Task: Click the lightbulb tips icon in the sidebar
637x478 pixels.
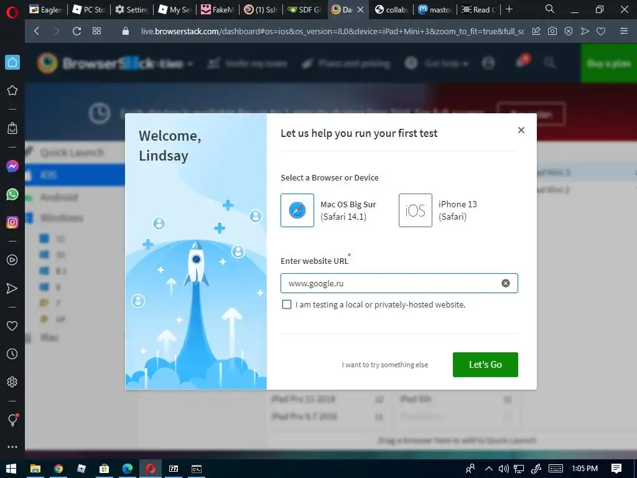Action: pyautogui.click(x=12, y=419)
